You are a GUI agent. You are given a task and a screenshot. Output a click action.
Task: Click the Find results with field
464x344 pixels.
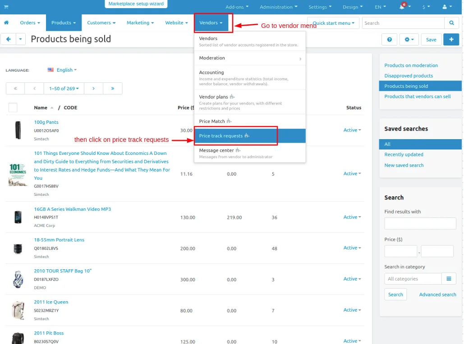coord(420,223)
